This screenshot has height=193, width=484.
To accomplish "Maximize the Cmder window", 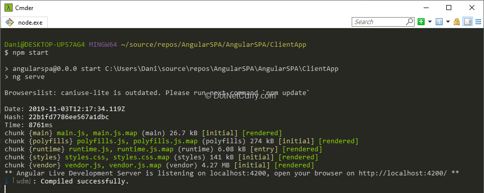I will (x=449, y=8).
